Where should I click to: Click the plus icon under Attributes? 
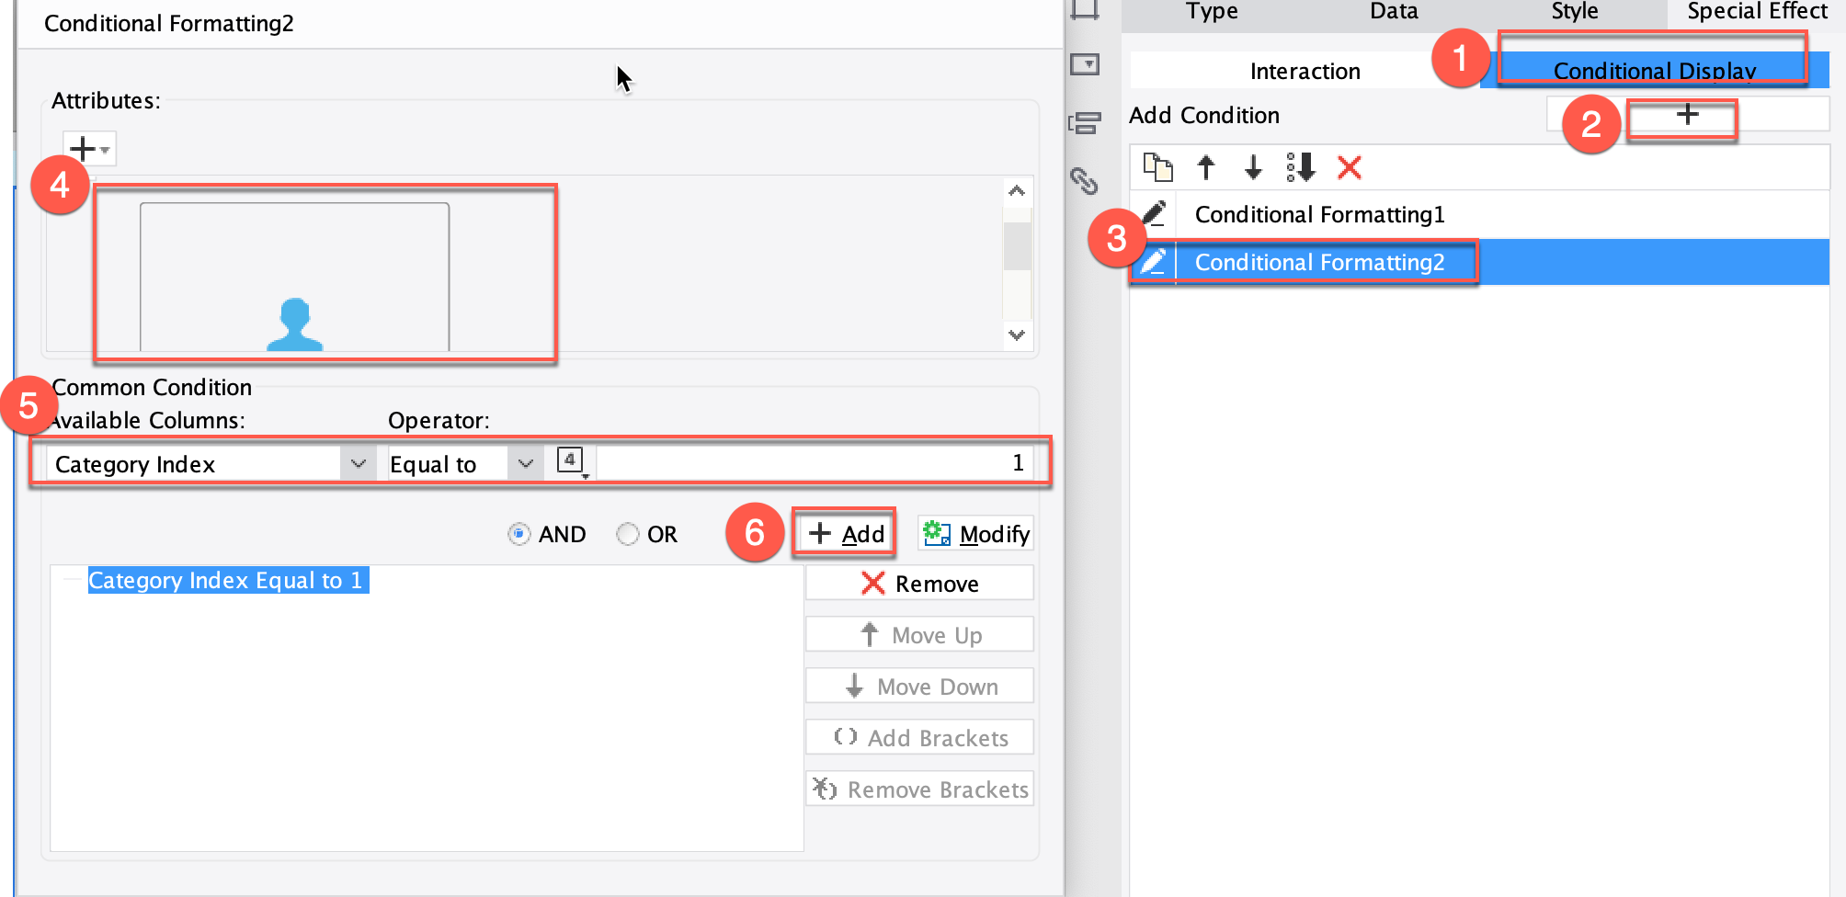click(84, 148)
